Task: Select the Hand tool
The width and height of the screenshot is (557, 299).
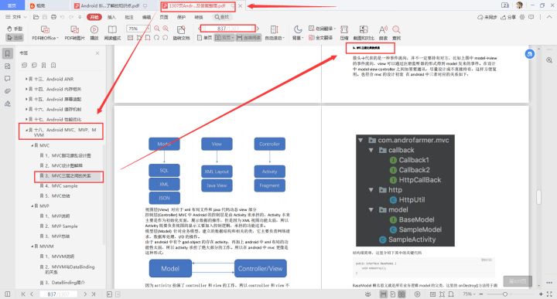Action: (x=15, y=29)
